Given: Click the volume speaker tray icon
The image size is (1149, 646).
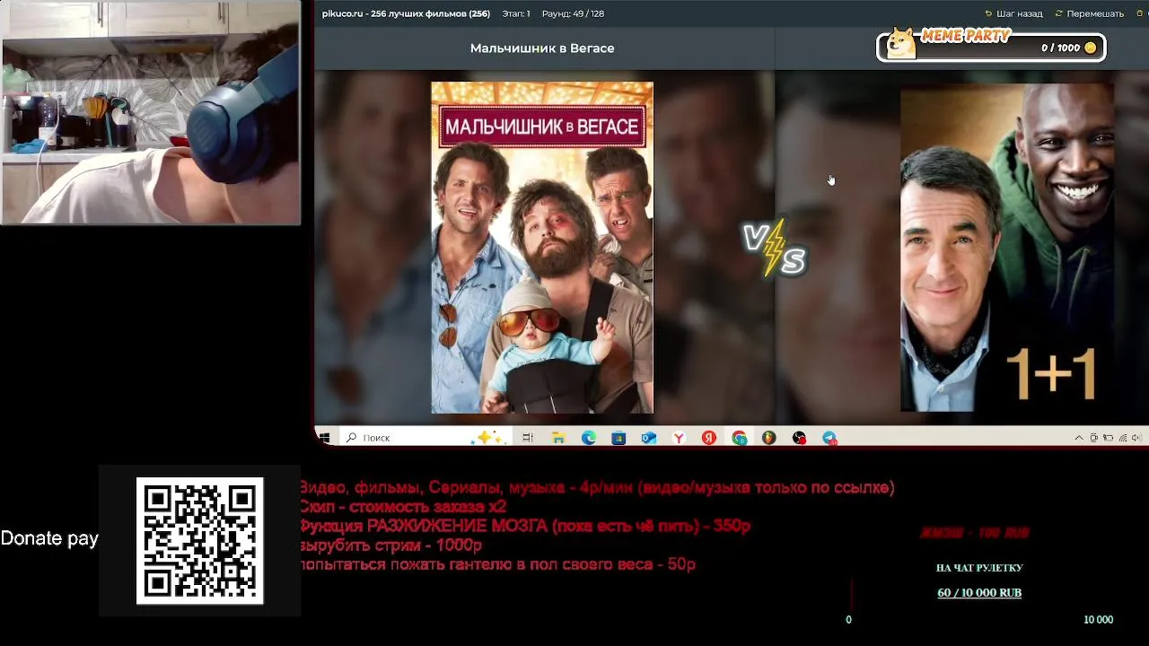Looking at the screenshot, I should point(1136,438).
